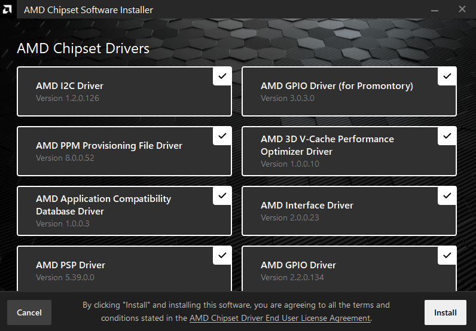Image resolution: width=476 pixels, height=331 pixels.
Task: Open AMD Chipset Driver End User License Agreement
Action: coord(280,318)
